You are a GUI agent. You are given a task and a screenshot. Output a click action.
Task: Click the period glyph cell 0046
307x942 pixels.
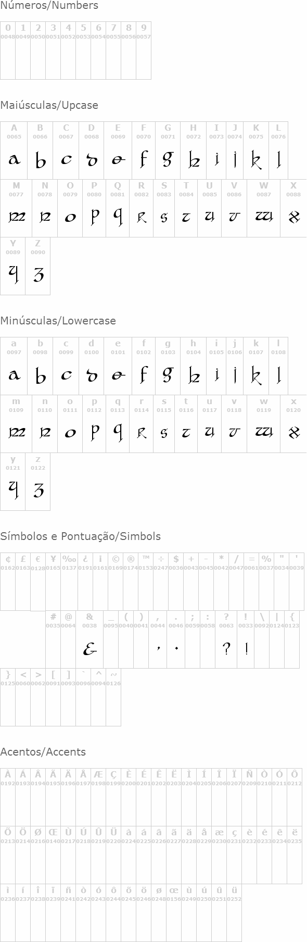point(176,639)
